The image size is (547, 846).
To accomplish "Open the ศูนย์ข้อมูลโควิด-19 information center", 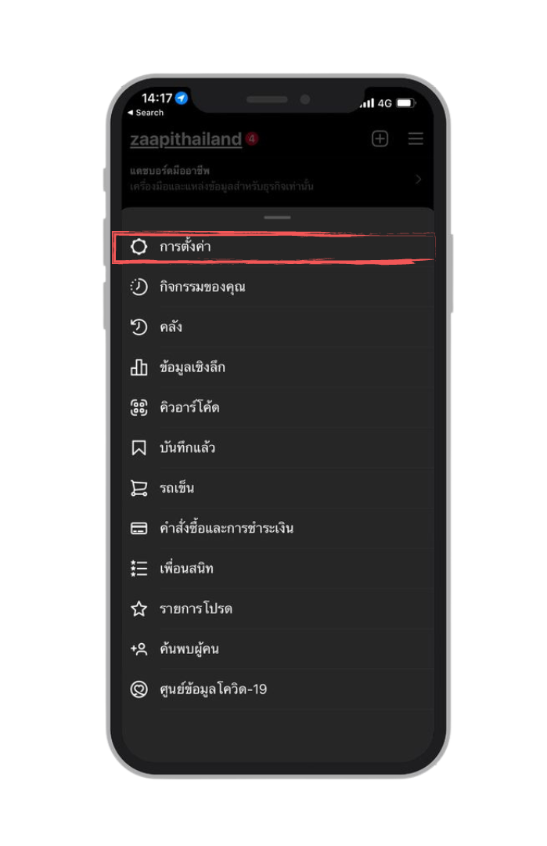I will click(278, 689).
